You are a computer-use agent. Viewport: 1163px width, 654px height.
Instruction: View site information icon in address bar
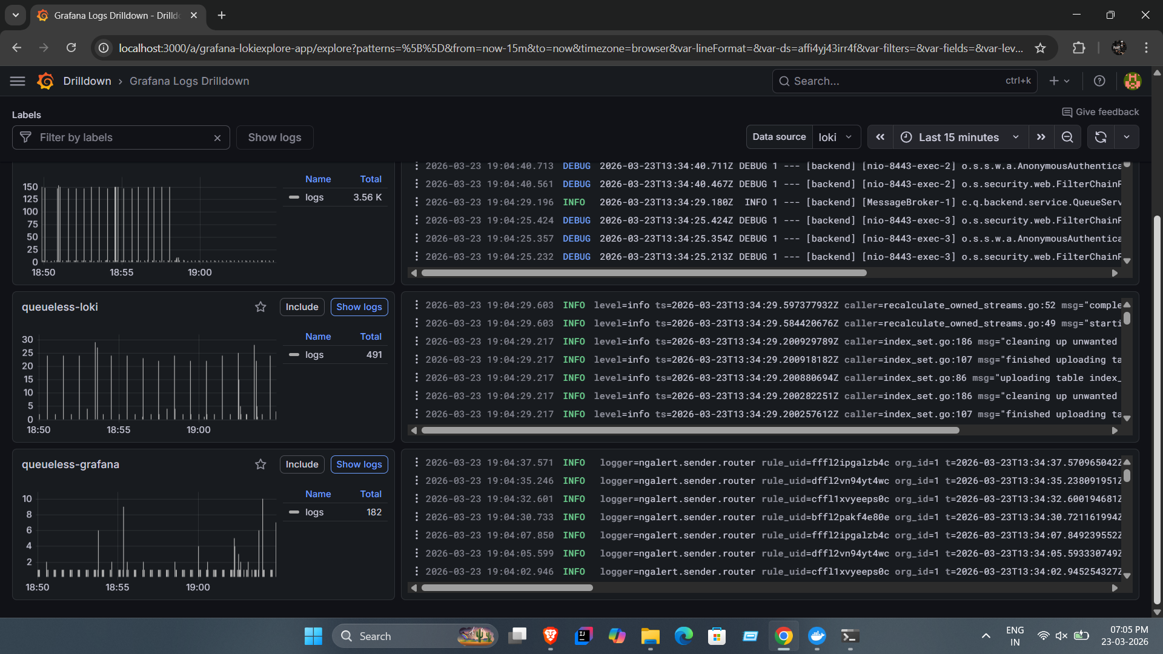click(104, 48)
